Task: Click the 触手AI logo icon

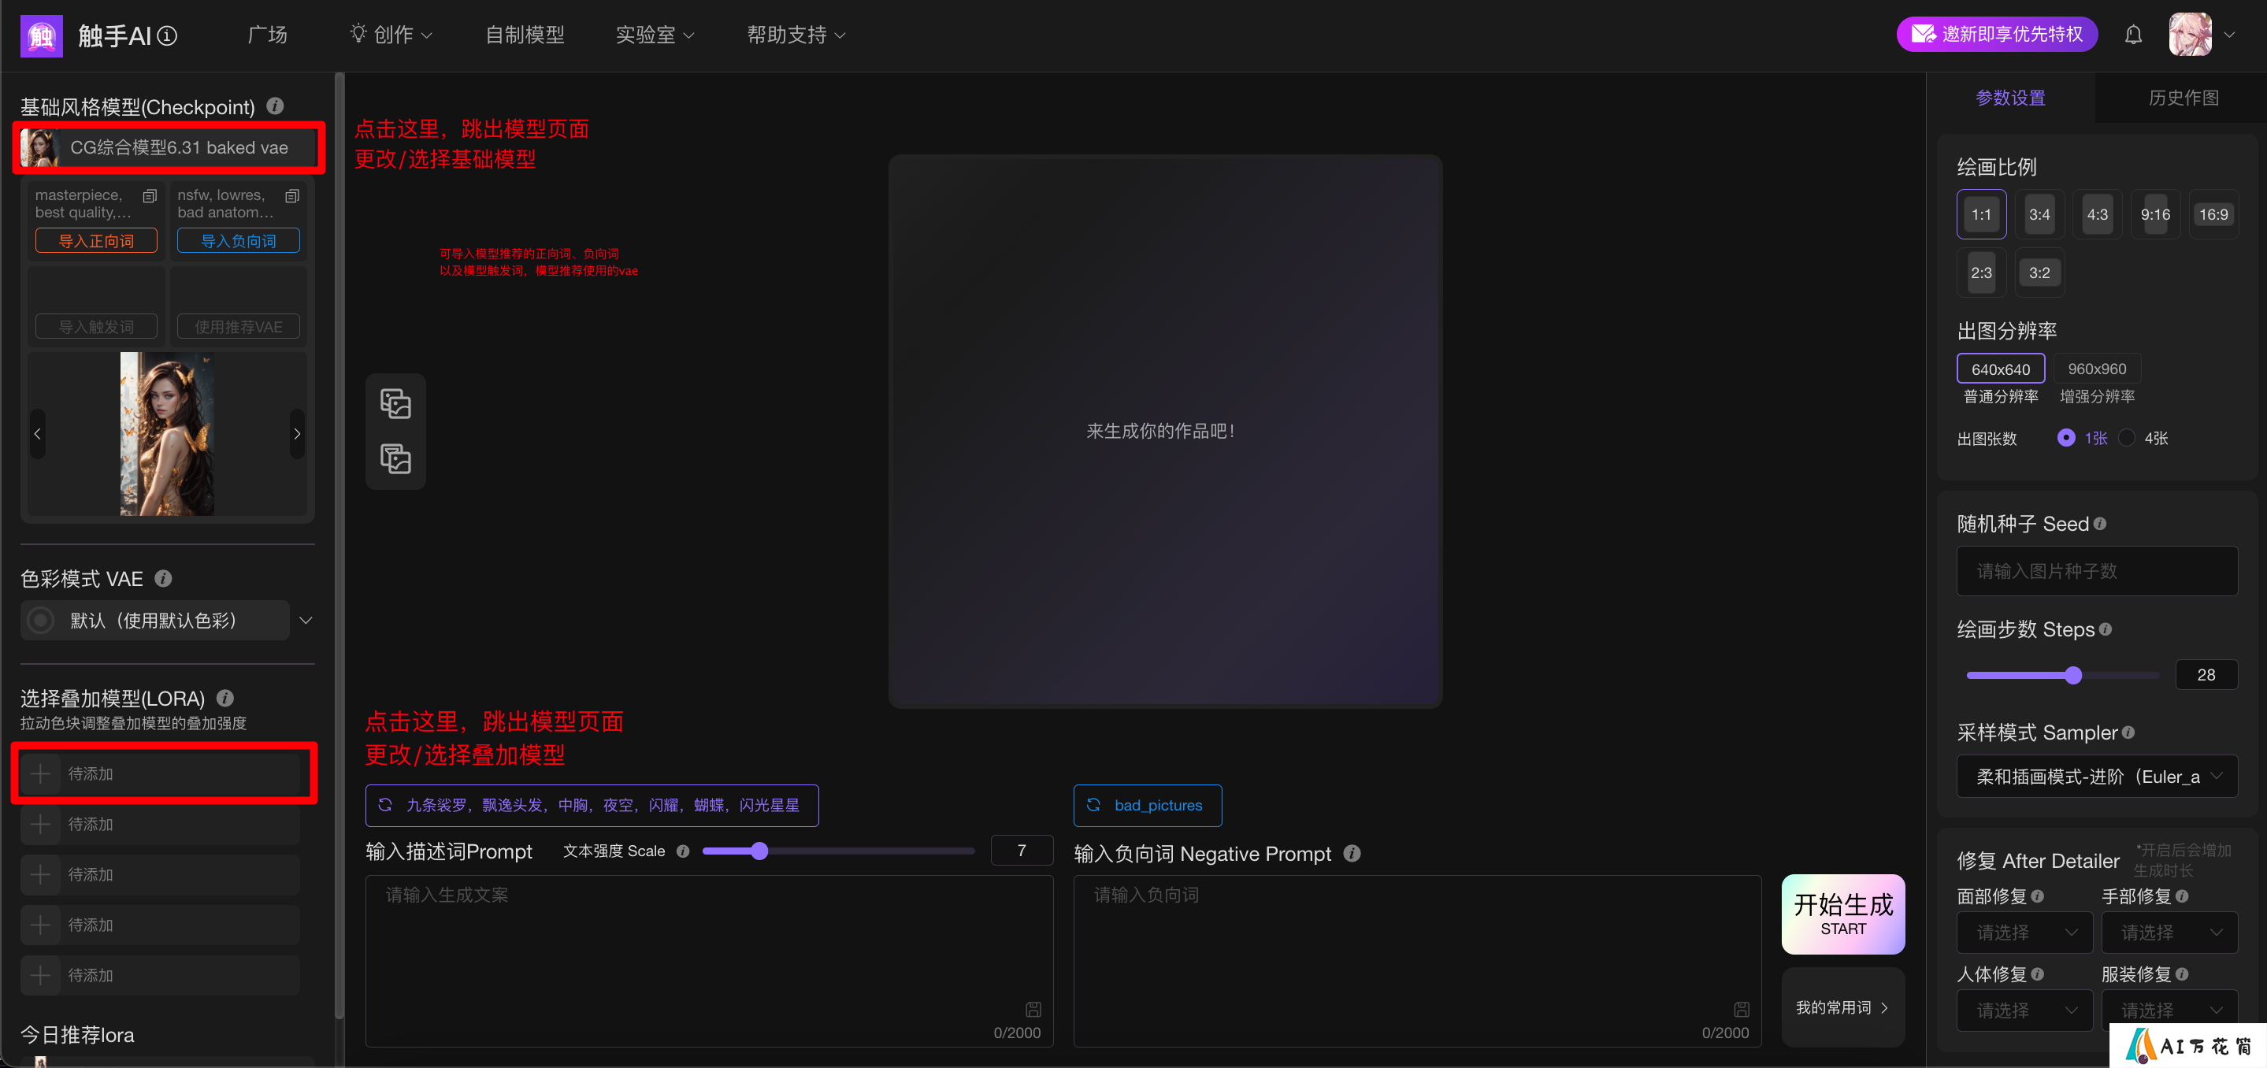Action: 42,35
